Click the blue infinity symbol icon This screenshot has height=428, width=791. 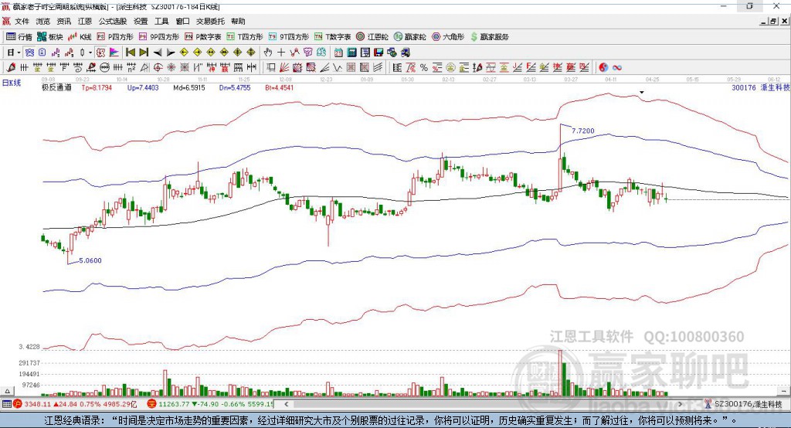pos(617,67)
